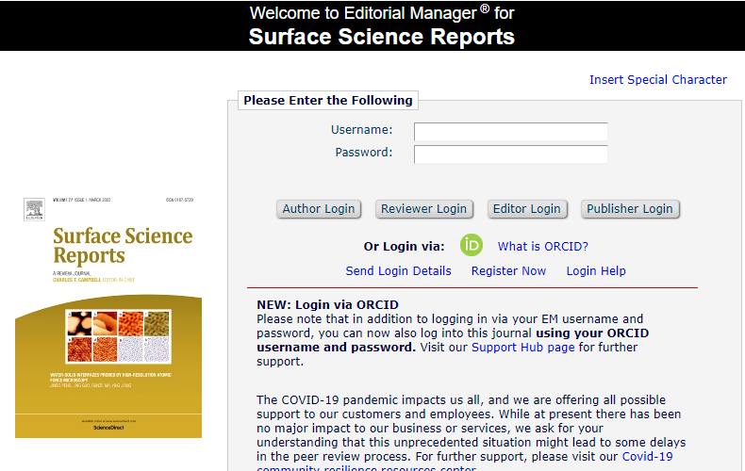This screenshot has width=745, height=471.
Task: Click the "Surface Science Reports" header title
Action: 381,38
